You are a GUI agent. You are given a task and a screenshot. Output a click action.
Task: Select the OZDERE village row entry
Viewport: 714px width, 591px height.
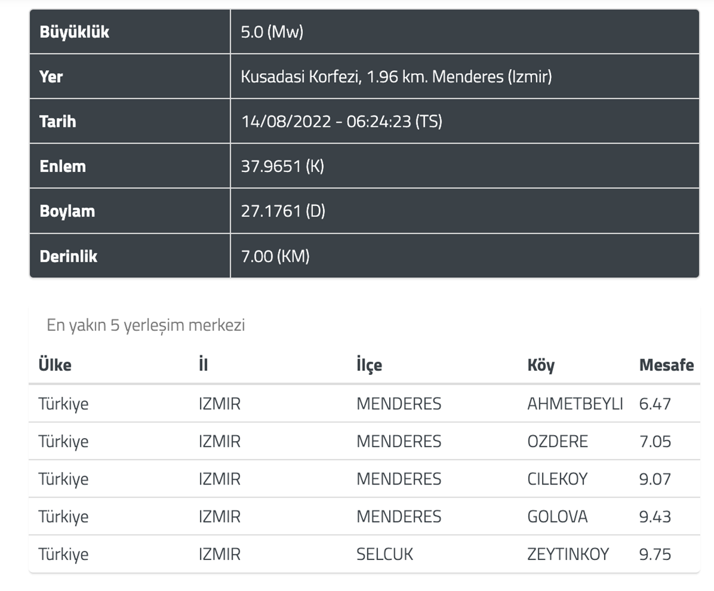[557, 441]
